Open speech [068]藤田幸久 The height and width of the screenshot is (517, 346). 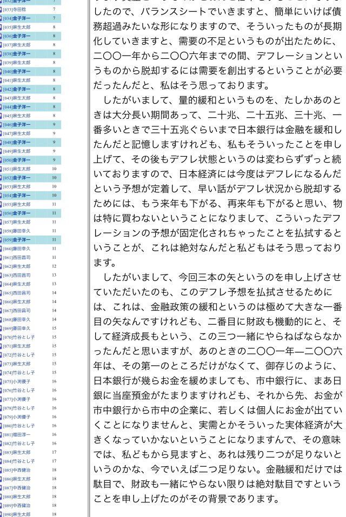coord(17,320)
